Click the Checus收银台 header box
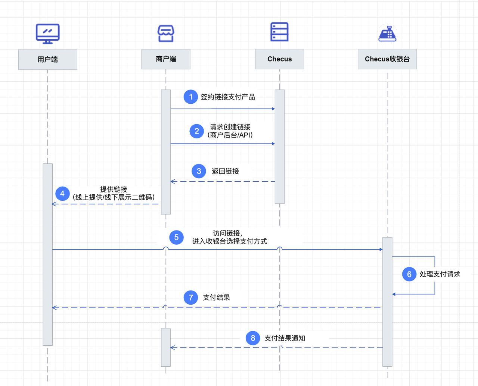478x386 pixels. tap(387, 59)
